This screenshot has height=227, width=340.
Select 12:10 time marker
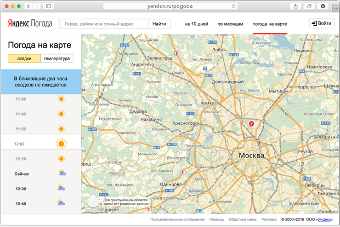[21, 159]
